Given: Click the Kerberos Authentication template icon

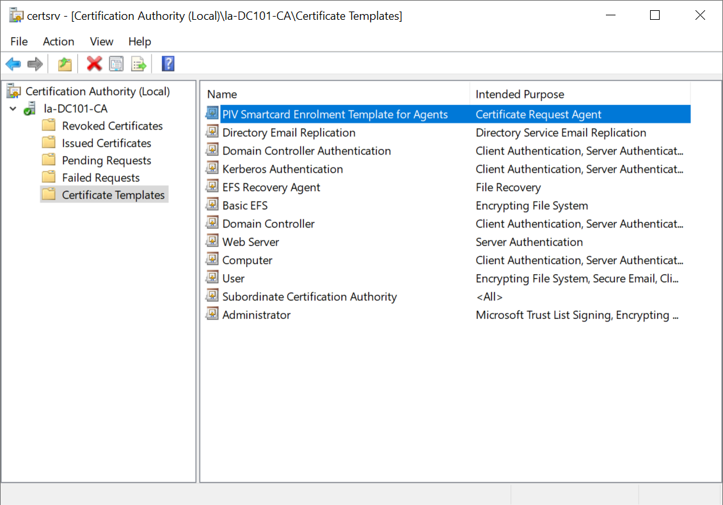Looking at the screenshot, I should [212, 169].
